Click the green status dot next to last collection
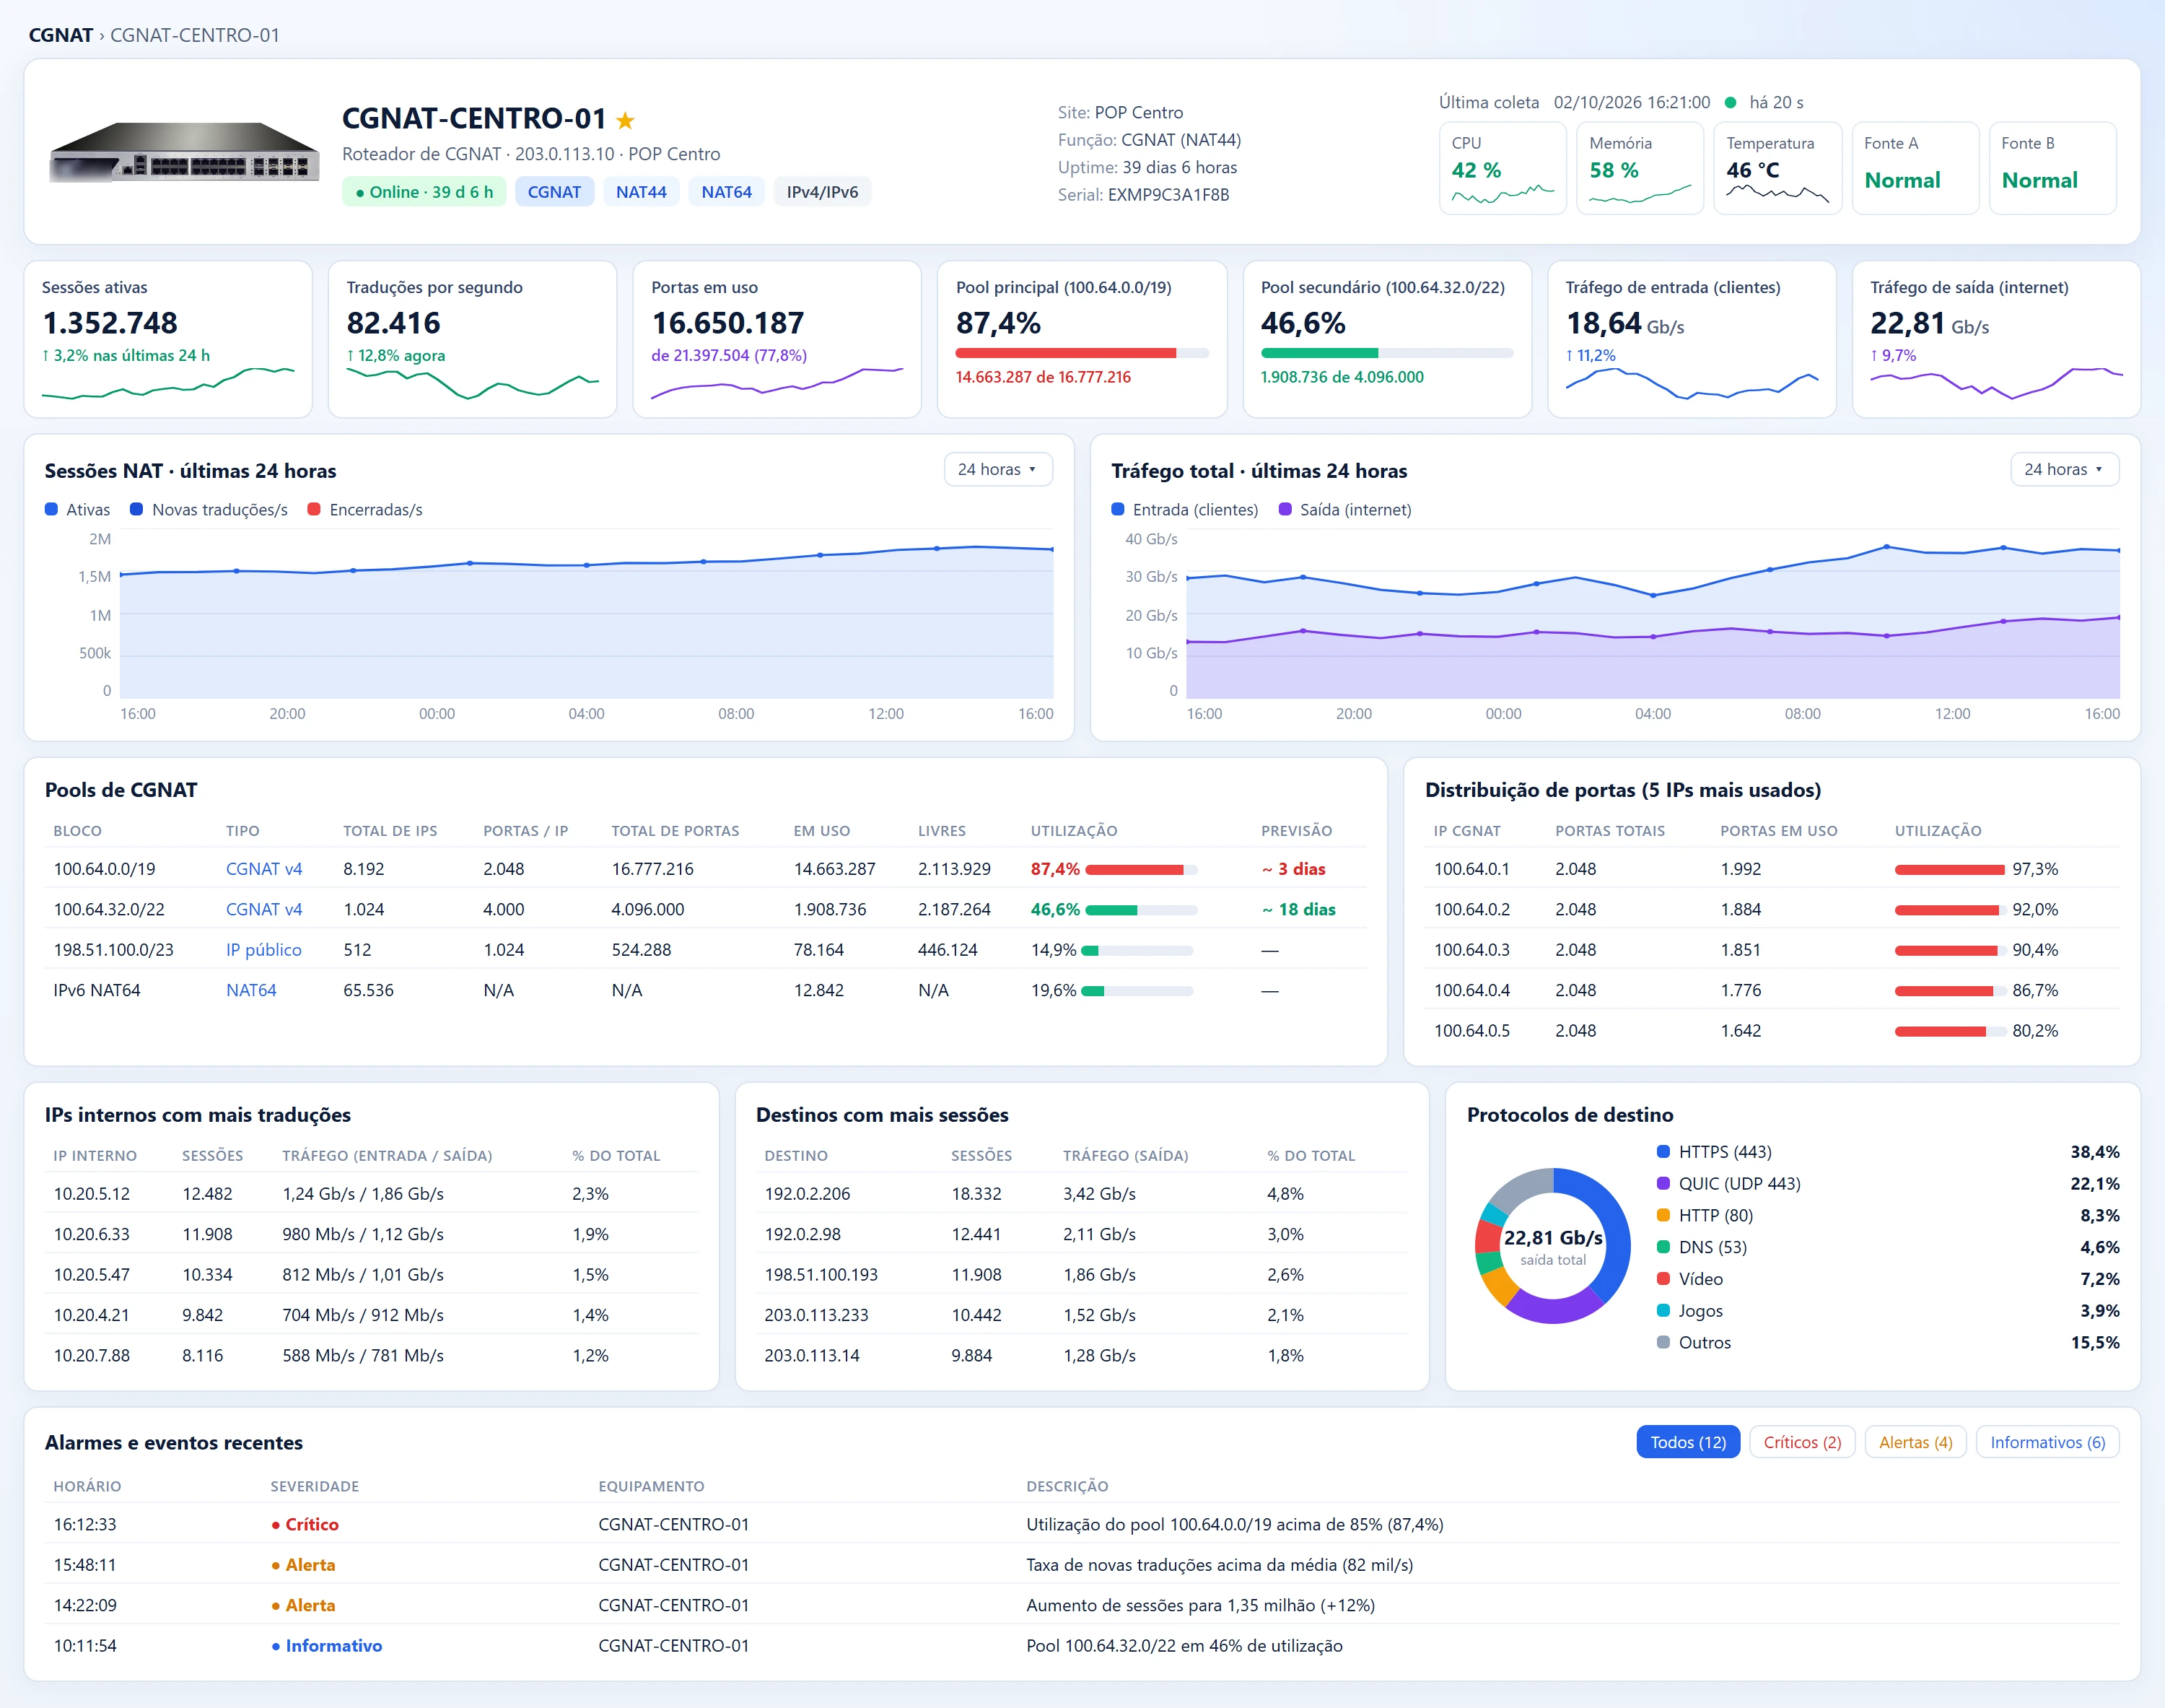The width and height of the screenshot is (2165, 1708). [1731, 102]
